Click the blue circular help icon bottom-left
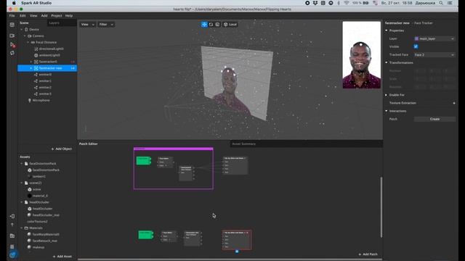Screen dimensions: 465x261 (x=12, y=254)
